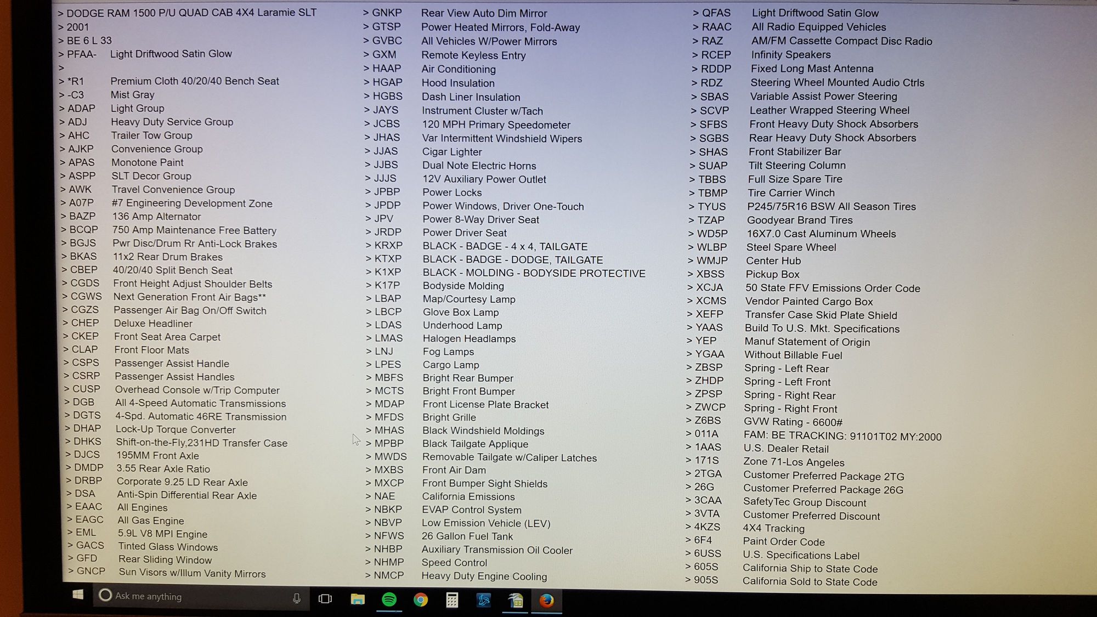Select the "Infinity Speakers" RCEP entry
Image resolution: width=1097 pixels, height=617 pixels.
790,55
